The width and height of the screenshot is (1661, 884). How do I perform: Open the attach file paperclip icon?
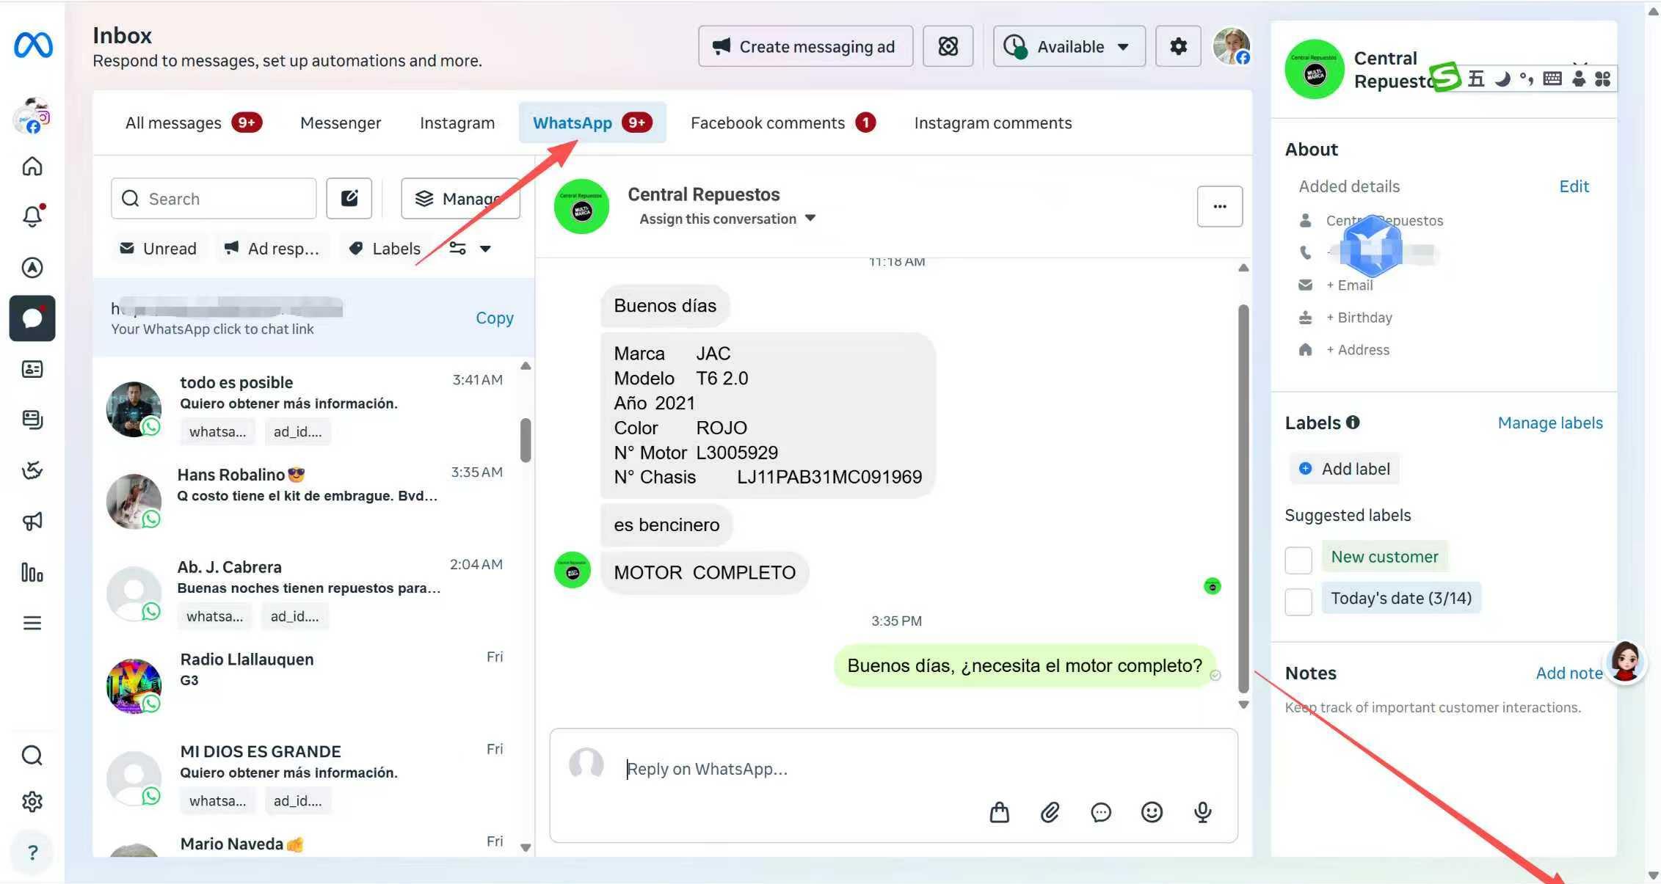pos(1050,812)
